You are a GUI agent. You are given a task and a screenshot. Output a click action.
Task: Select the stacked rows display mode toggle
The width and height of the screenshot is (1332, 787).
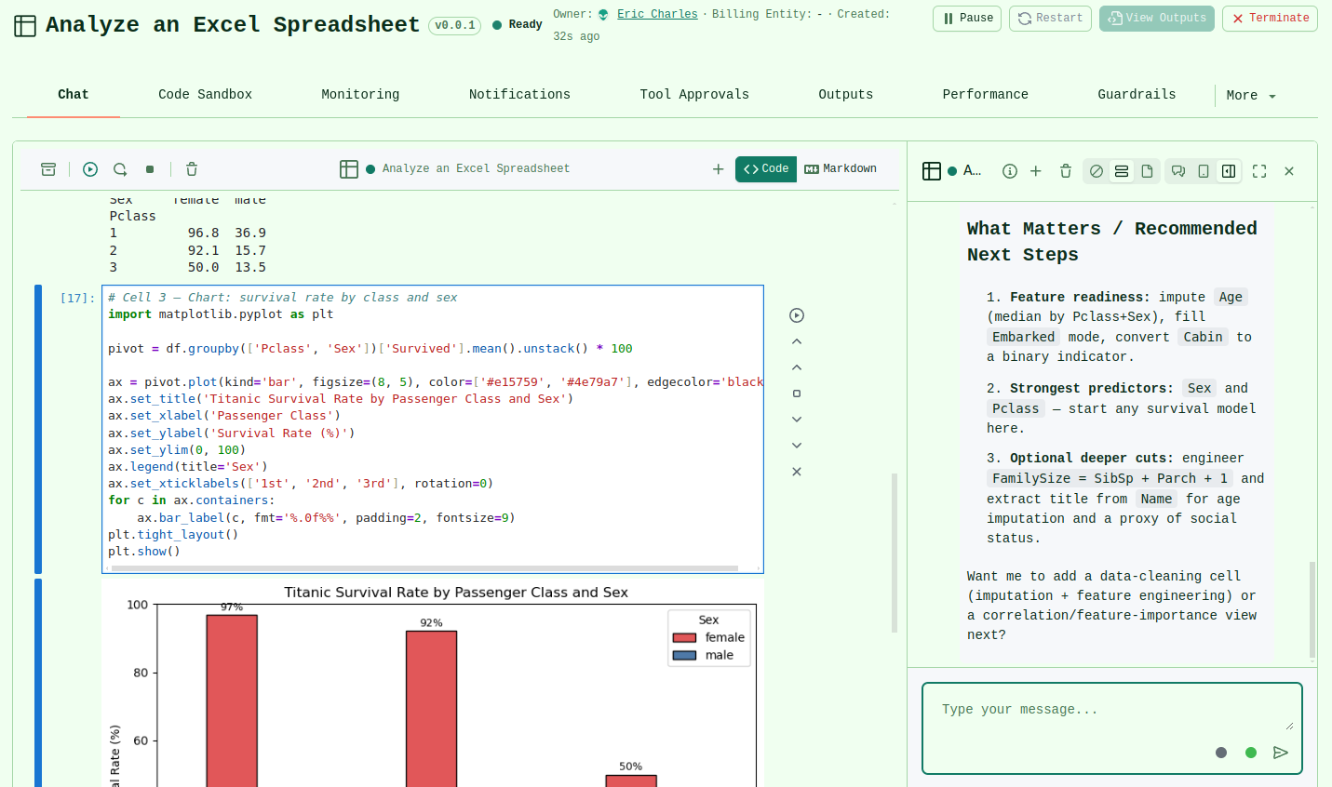1122,171
